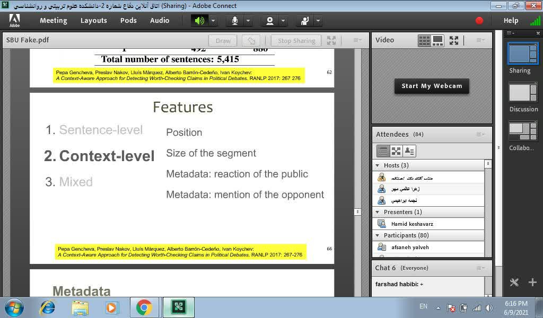Click the Start My Webcam button
The image size is (543, 318).
click(x=432, y=86)
